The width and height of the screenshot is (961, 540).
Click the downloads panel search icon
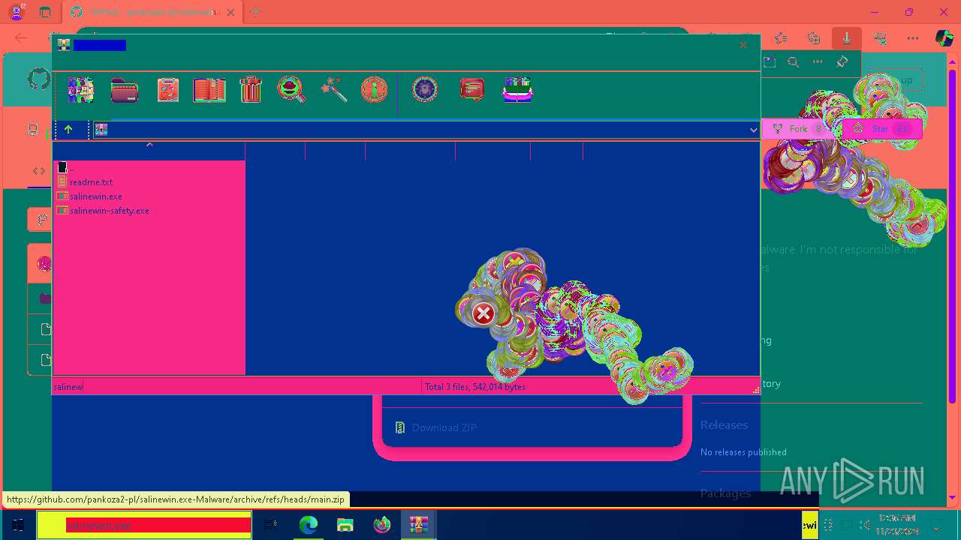click(x=793, y=62)
